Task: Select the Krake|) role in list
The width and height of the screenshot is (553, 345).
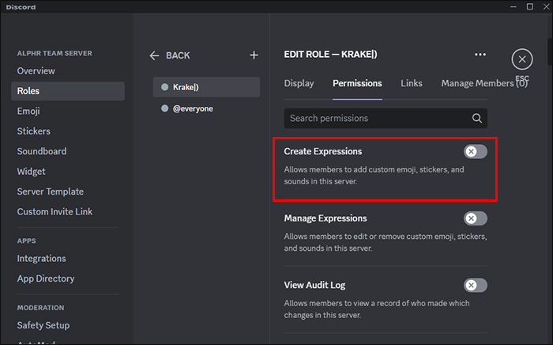Action: [205, 87]
